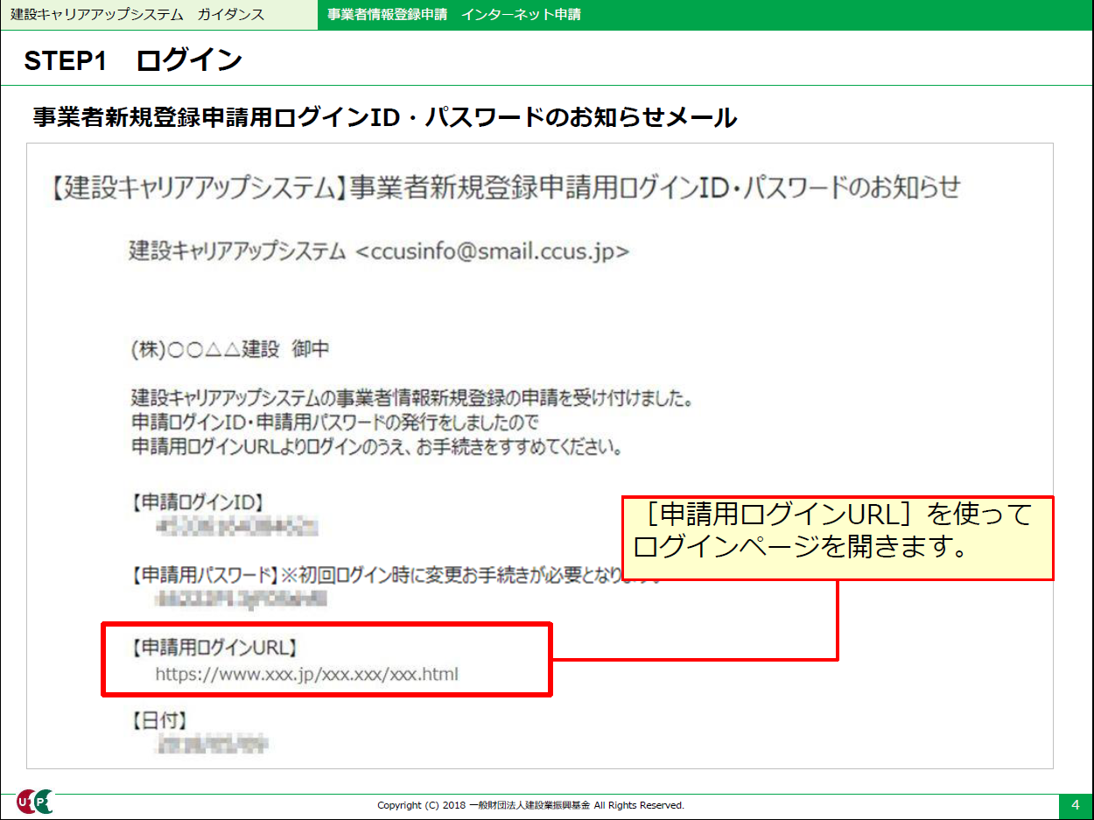1094x820 pixels.
Task: Select the 事業者情報登録申請 インターネット申請 header
Action: 453,15
